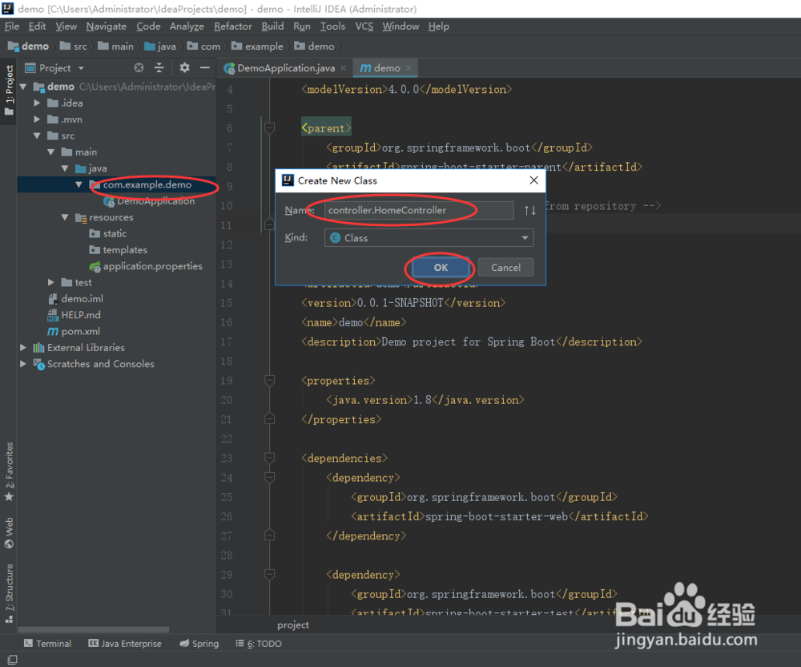Collapse the main folder
801x667 pixels.
click(x=50, y=152)
